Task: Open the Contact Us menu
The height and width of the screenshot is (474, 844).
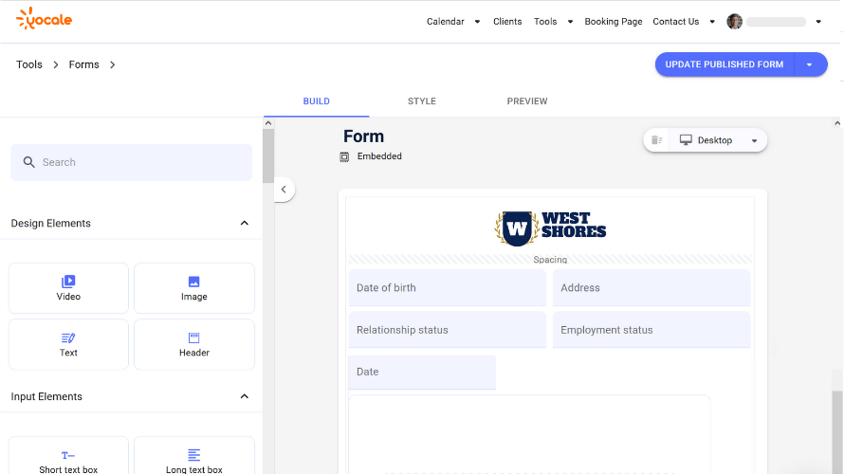Action: click(x=675, y=22)
